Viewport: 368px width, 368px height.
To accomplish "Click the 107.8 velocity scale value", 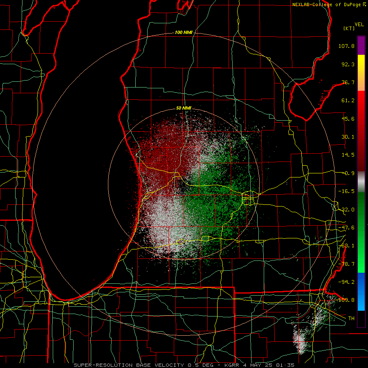I will [x=346, y=46].
